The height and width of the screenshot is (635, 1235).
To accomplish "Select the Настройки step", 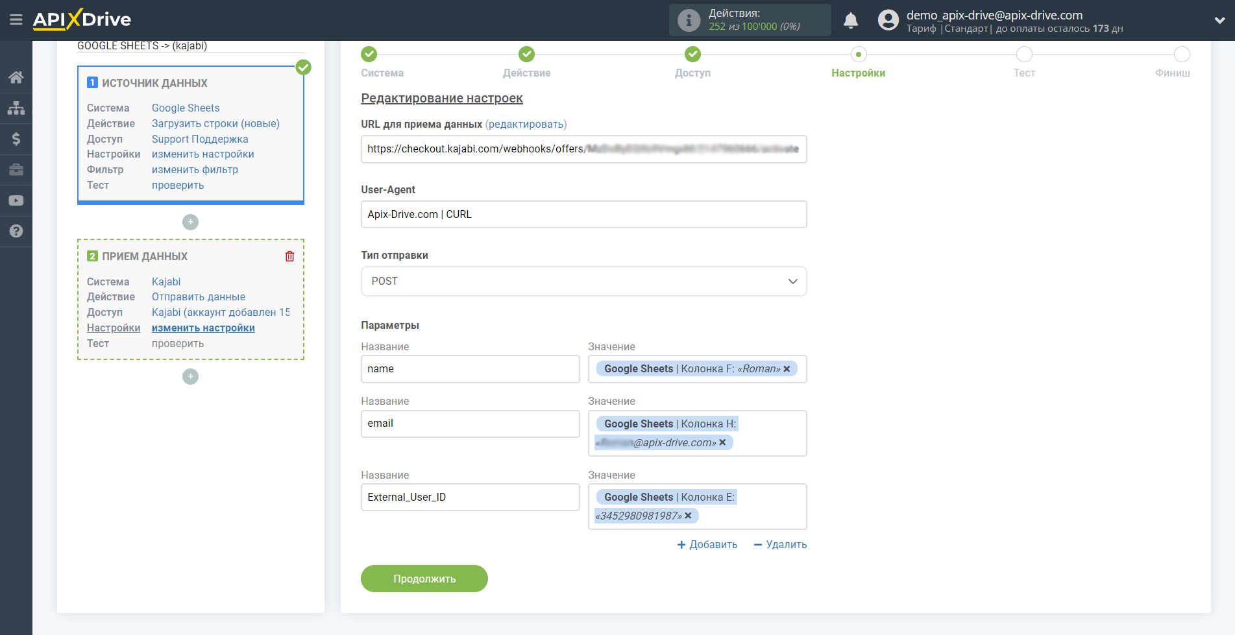I will pyautogui.click(x=858, y=54).
